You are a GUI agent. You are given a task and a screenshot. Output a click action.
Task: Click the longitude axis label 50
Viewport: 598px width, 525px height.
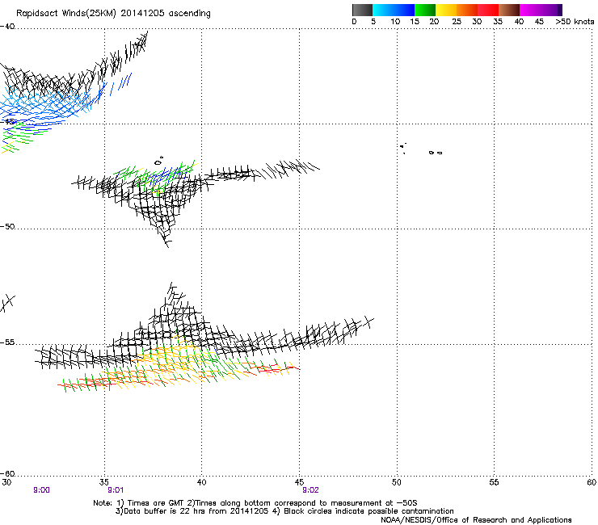397,482
